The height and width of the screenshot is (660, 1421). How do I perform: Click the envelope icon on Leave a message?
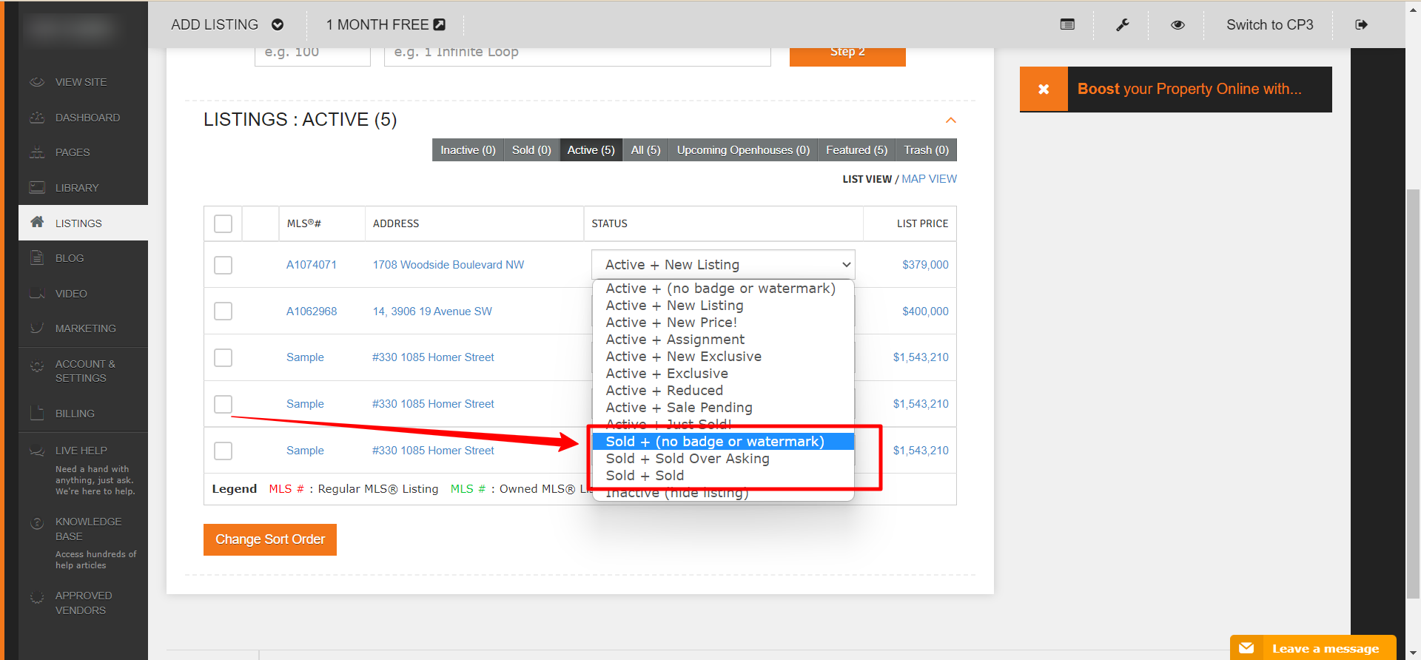point(1246,648)
